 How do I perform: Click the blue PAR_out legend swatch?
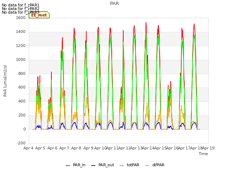click(93, 166)
